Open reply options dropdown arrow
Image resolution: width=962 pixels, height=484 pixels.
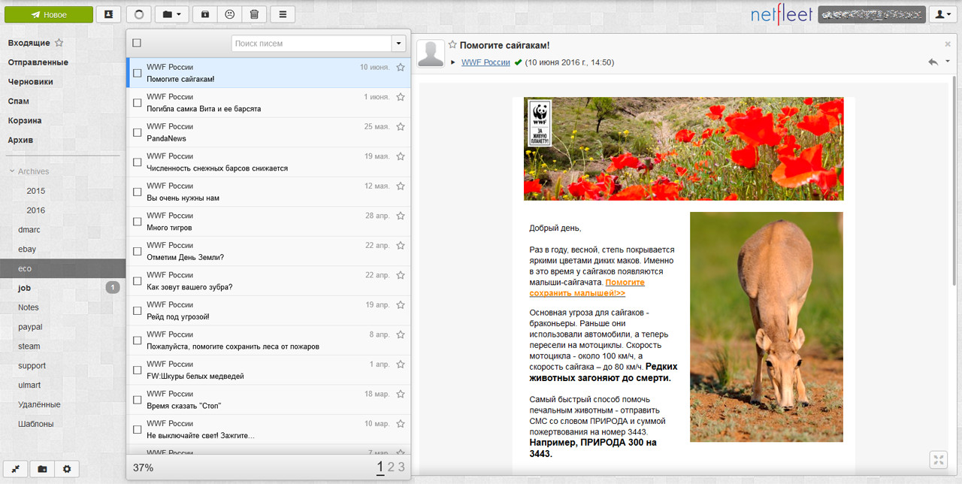(947, 62)
